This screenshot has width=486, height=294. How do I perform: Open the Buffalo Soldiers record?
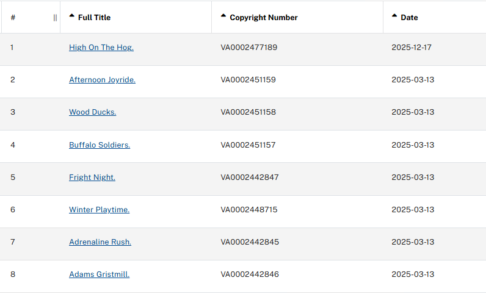pos(99,145)
